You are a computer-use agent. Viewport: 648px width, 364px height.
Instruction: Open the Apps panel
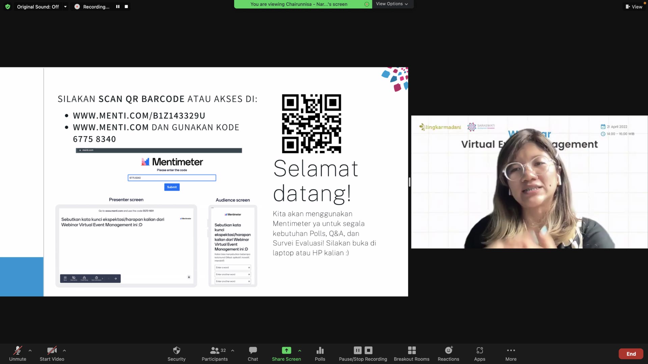(x=480, y=354)
